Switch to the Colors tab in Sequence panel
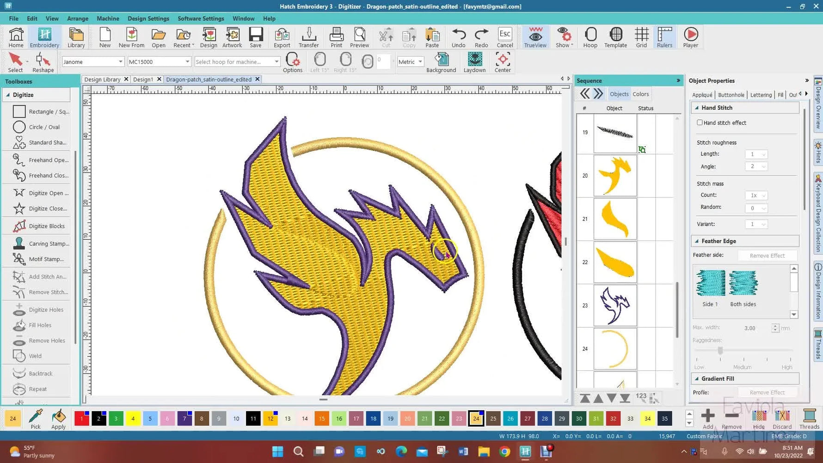The height and width of the screenshot is (463, 823). (x=640, y=93)
